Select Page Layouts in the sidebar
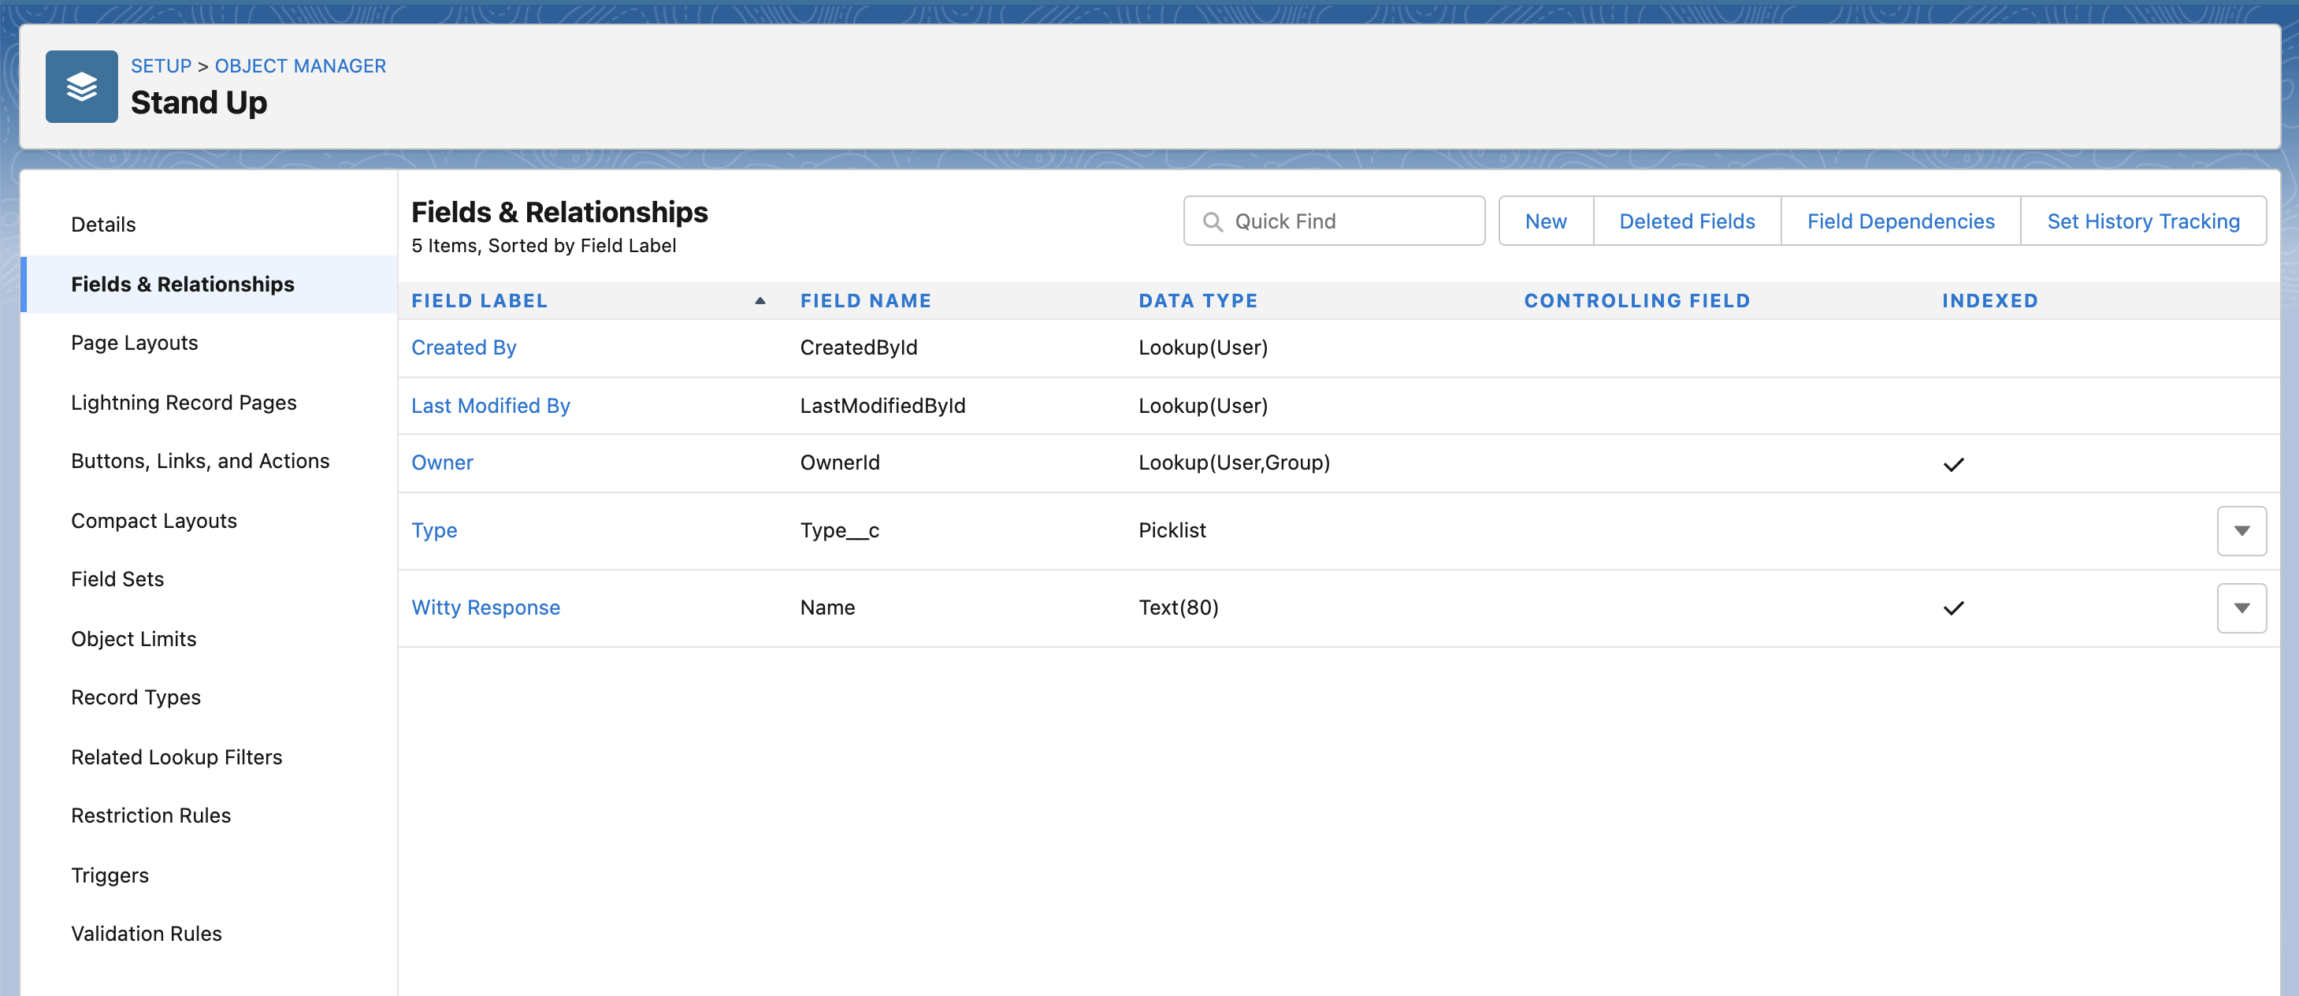The width and height of the screenshot is (2299, 996). point(135,343)
